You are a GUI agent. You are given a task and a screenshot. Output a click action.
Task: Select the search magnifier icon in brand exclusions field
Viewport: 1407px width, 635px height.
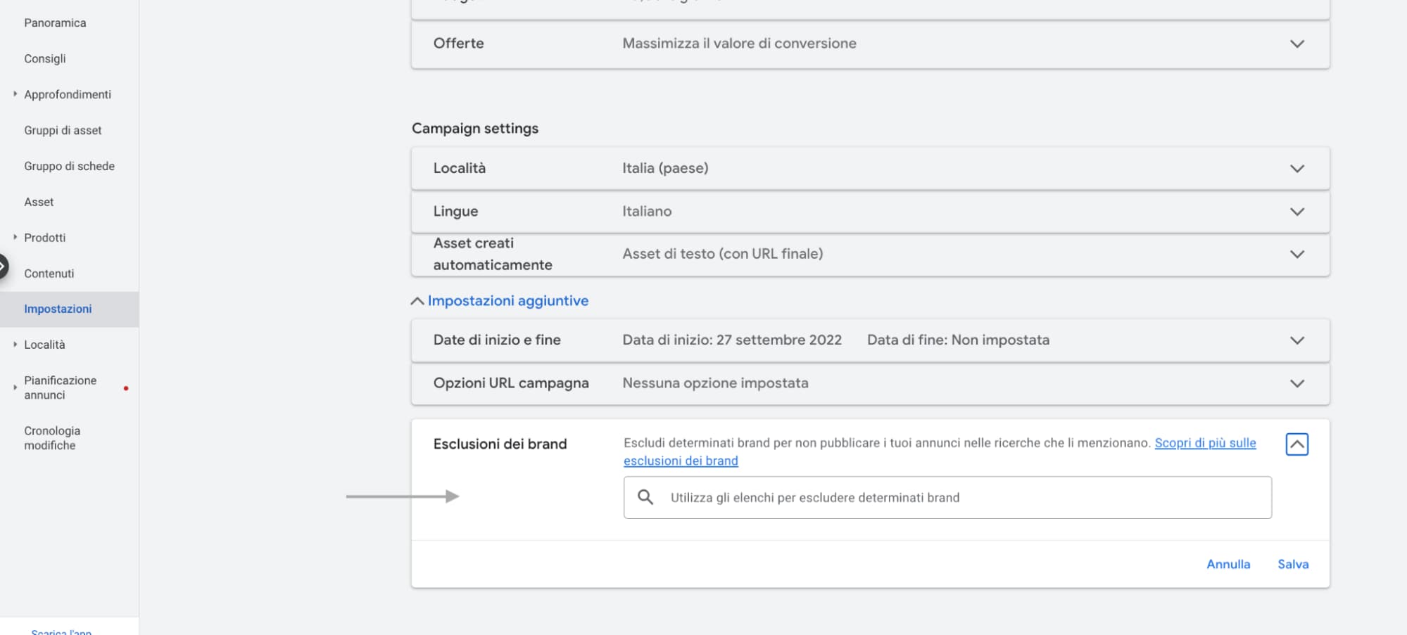click(646, 497)
